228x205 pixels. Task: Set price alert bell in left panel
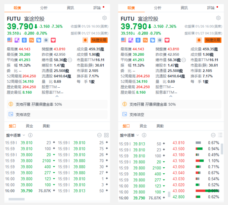coord(85,40)
